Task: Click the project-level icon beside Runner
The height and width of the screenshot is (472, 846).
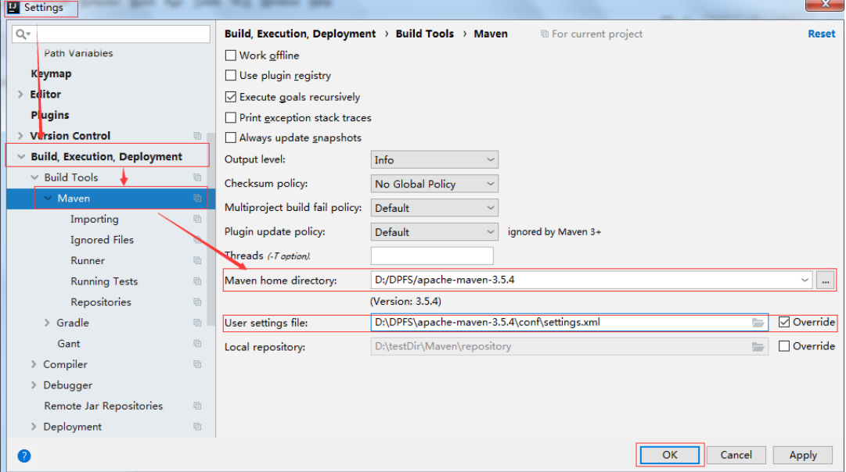Action: click(x=197, y=260)
